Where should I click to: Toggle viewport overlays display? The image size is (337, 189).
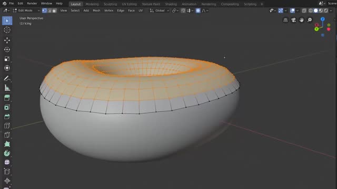(293, 10)
